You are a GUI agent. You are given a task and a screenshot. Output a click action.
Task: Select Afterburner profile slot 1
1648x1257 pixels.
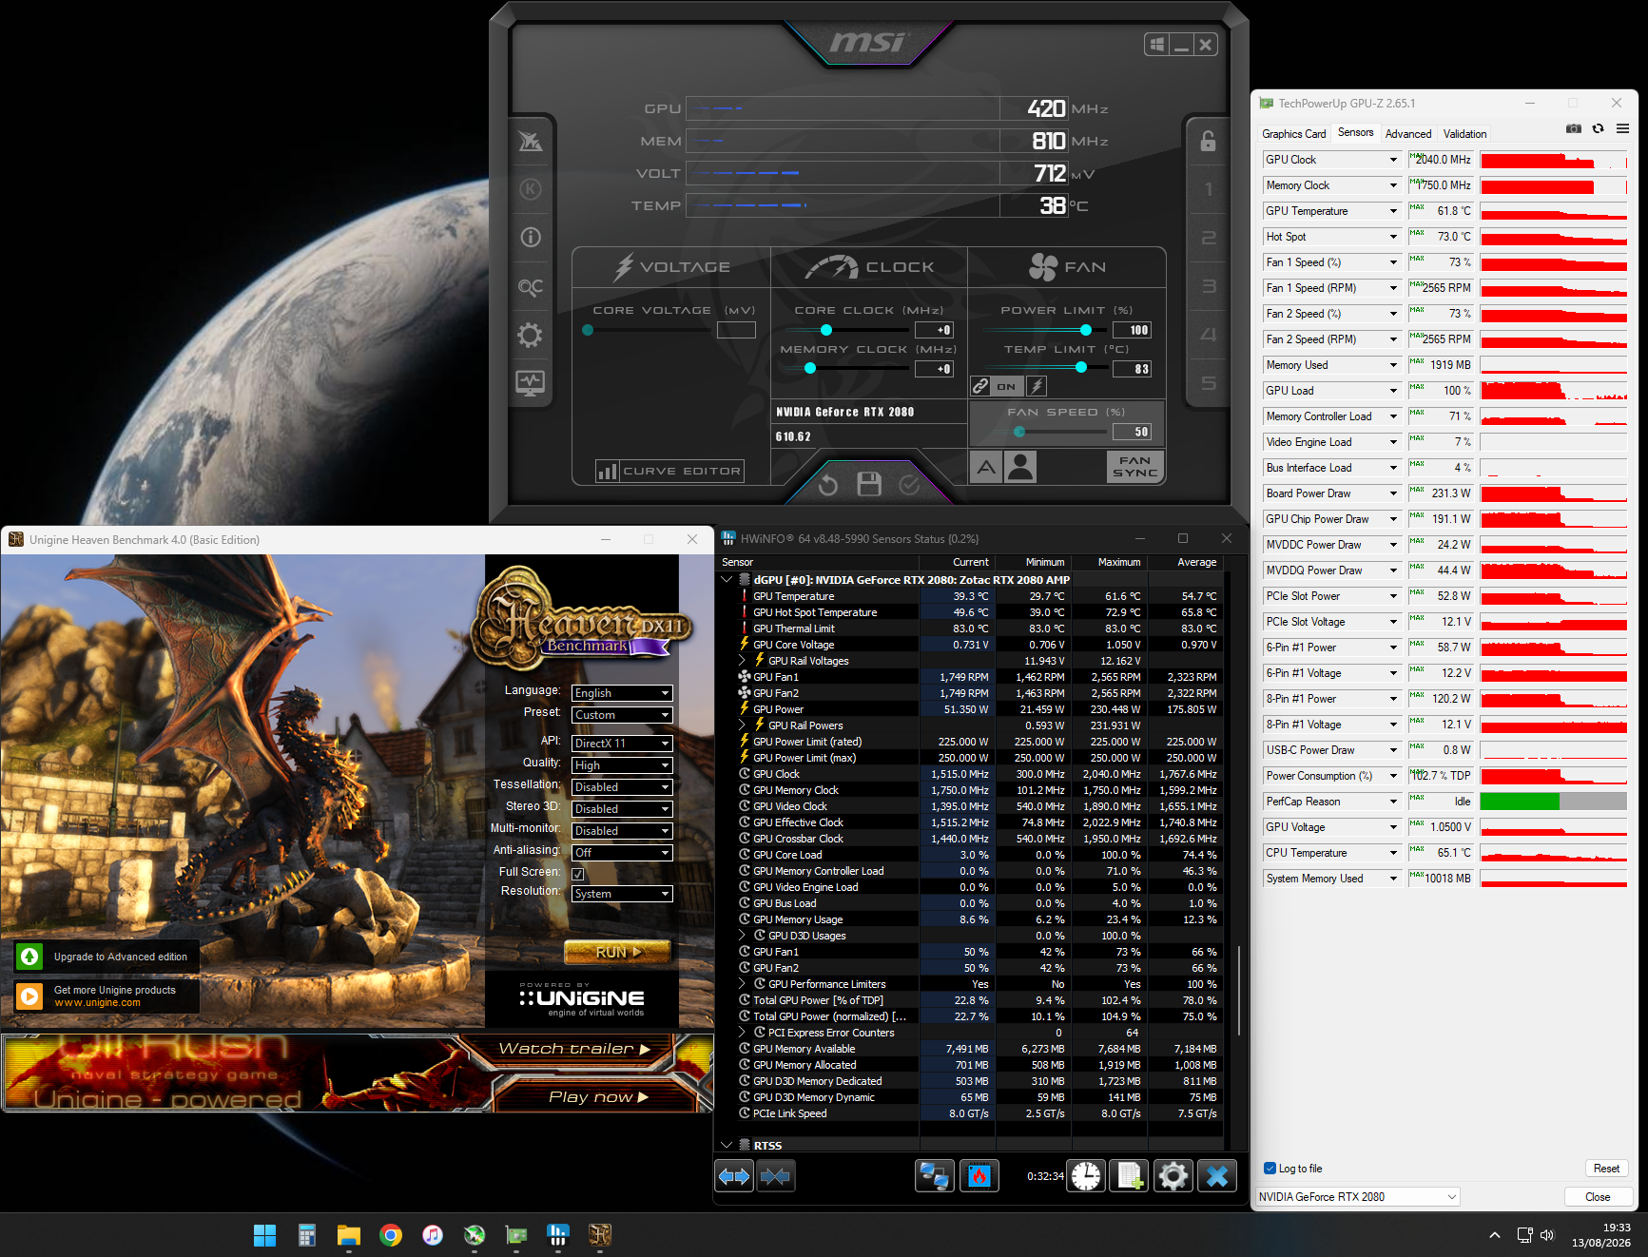coord(1208,189)
